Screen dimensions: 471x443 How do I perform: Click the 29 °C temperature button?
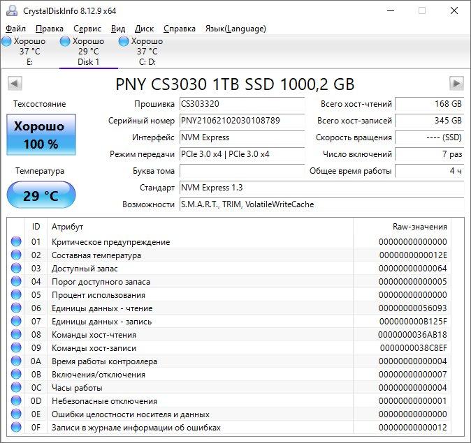(x=41, y=195)
